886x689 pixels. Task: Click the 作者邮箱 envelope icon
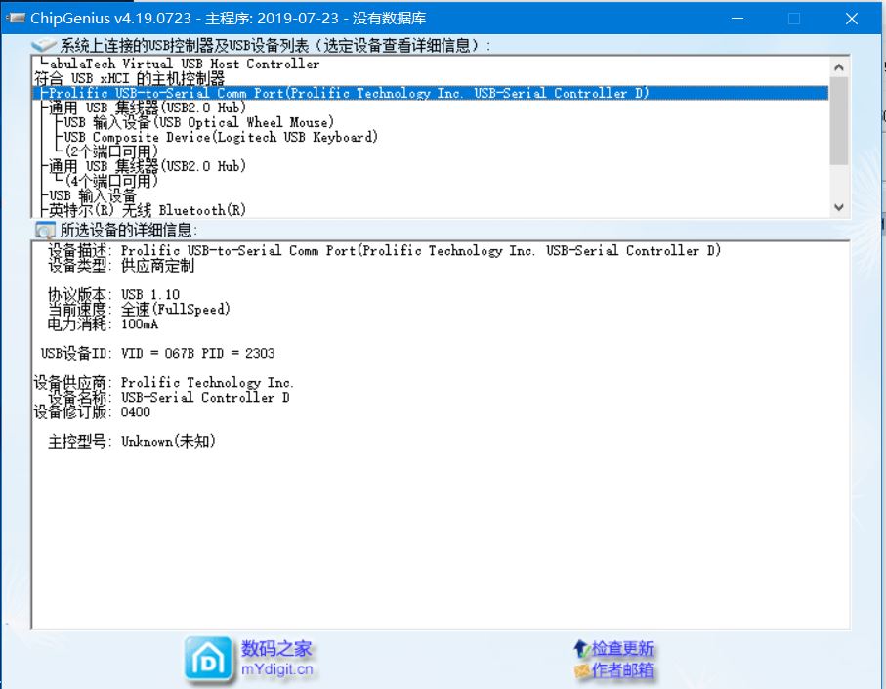[582, 670]
